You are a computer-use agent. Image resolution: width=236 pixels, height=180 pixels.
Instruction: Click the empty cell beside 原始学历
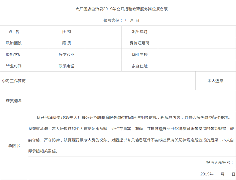click(x=38, y=55)
